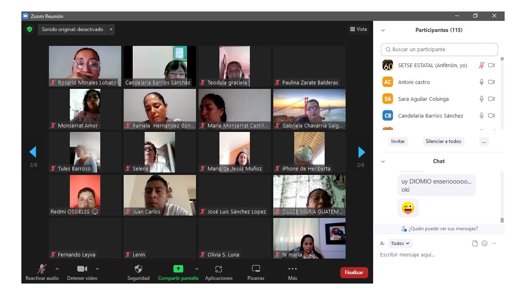
Task: Click camera icon for Candelaria Barrios Sánchez
Action: coord(491,116)
